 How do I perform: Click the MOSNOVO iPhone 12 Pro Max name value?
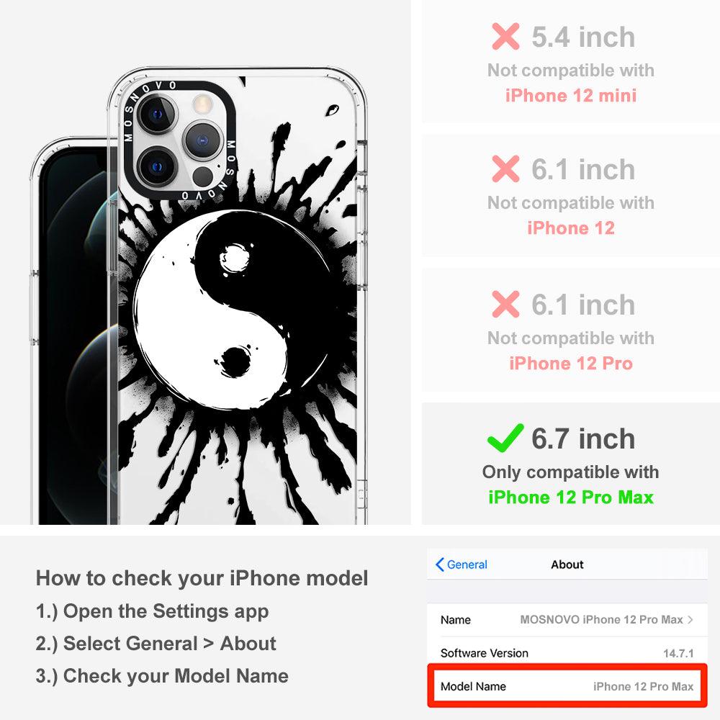(601, 619)
